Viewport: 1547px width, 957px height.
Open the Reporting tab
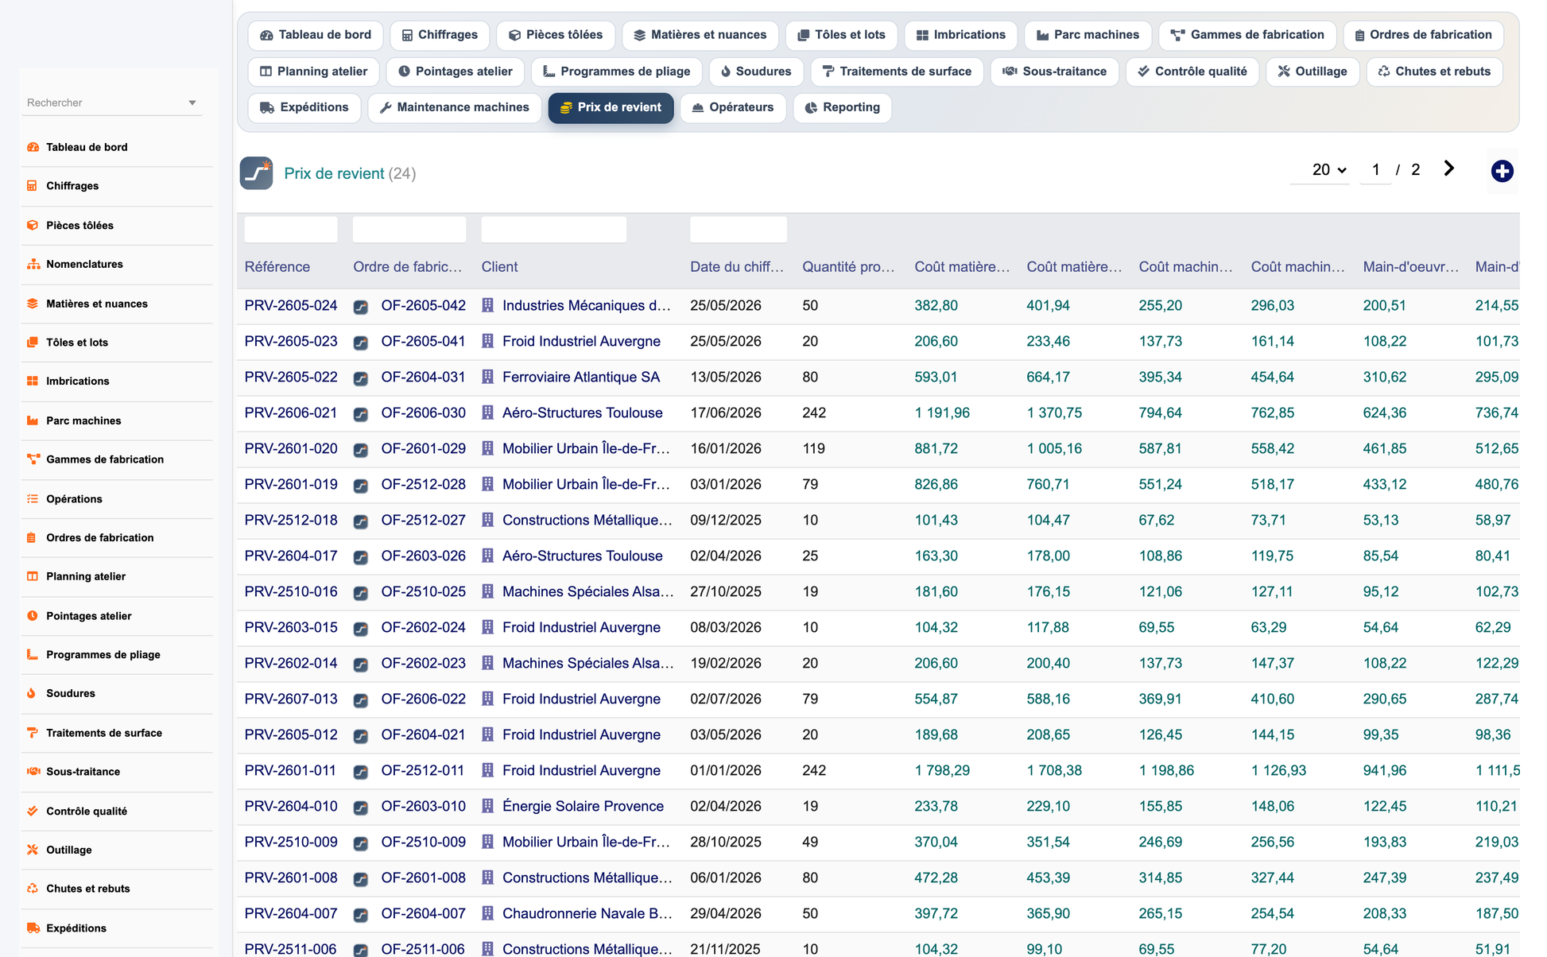pyautogui.click(x=843, y=107)
